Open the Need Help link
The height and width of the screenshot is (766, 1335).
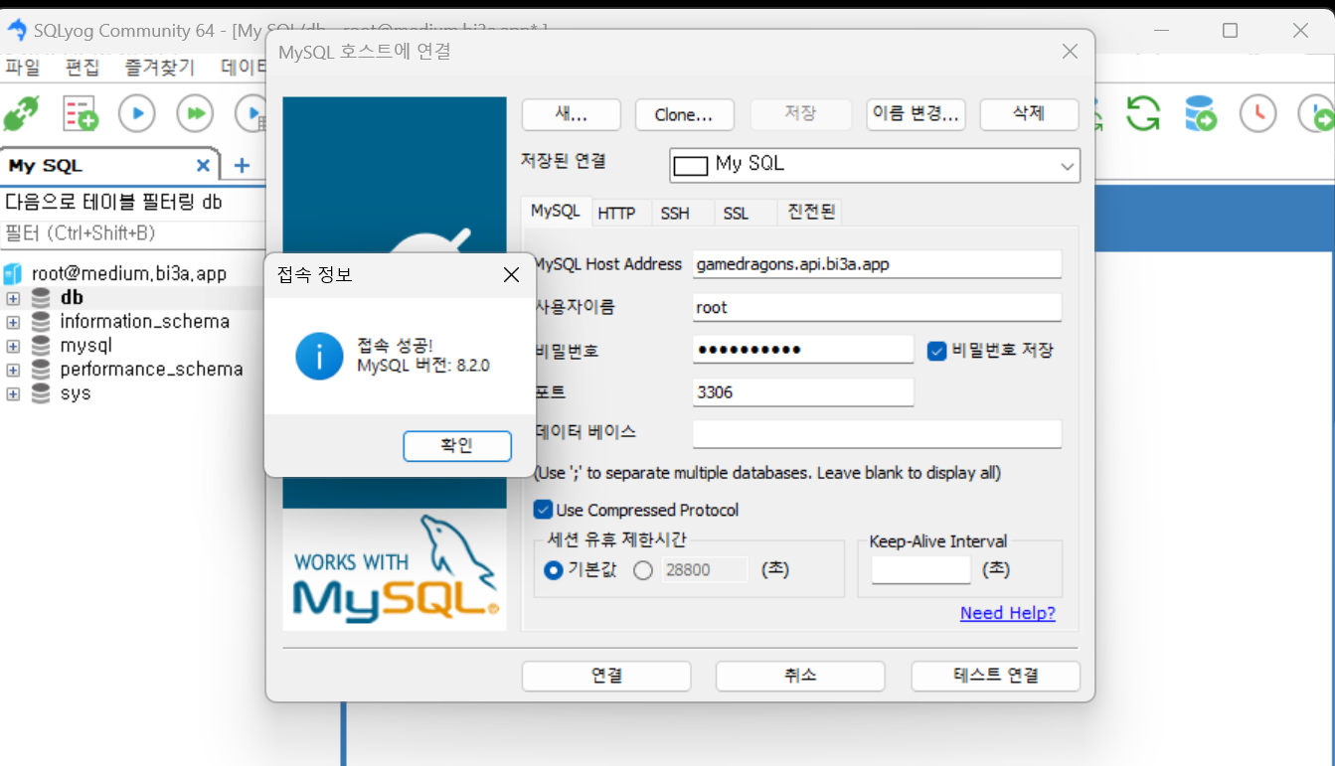click(1007, 613)
